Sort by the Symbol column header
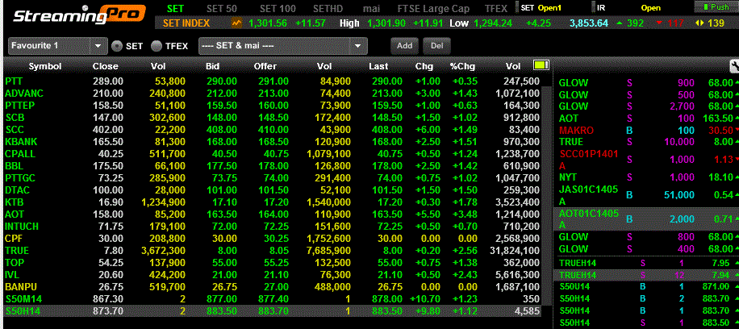739x329 pixels. 45,66
